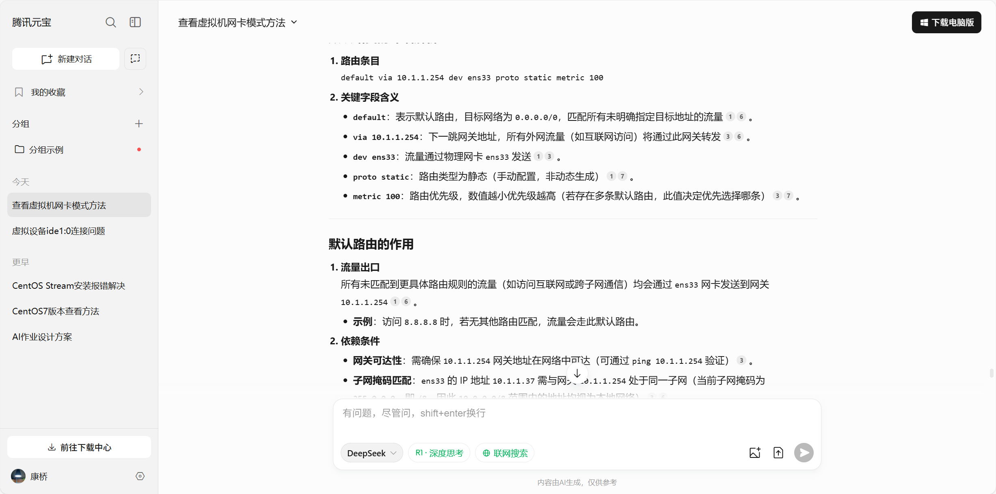The width and height of the screenshot is (996, 494).
Task: Collapse the sidebar with panel icon
Action: (135, 22)
